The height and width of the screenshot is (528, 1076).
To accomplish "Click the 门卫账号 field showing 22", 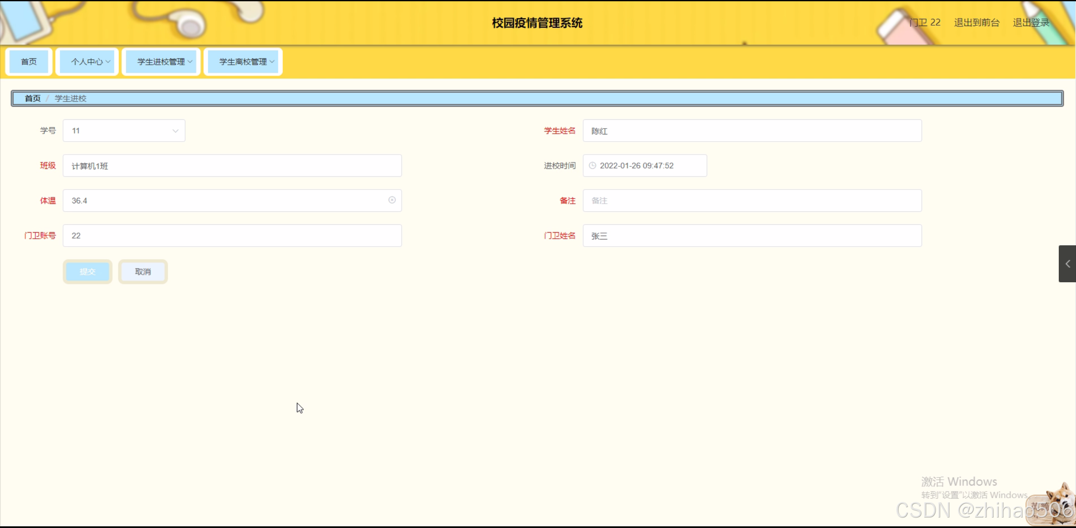I will tap(232, 236).
